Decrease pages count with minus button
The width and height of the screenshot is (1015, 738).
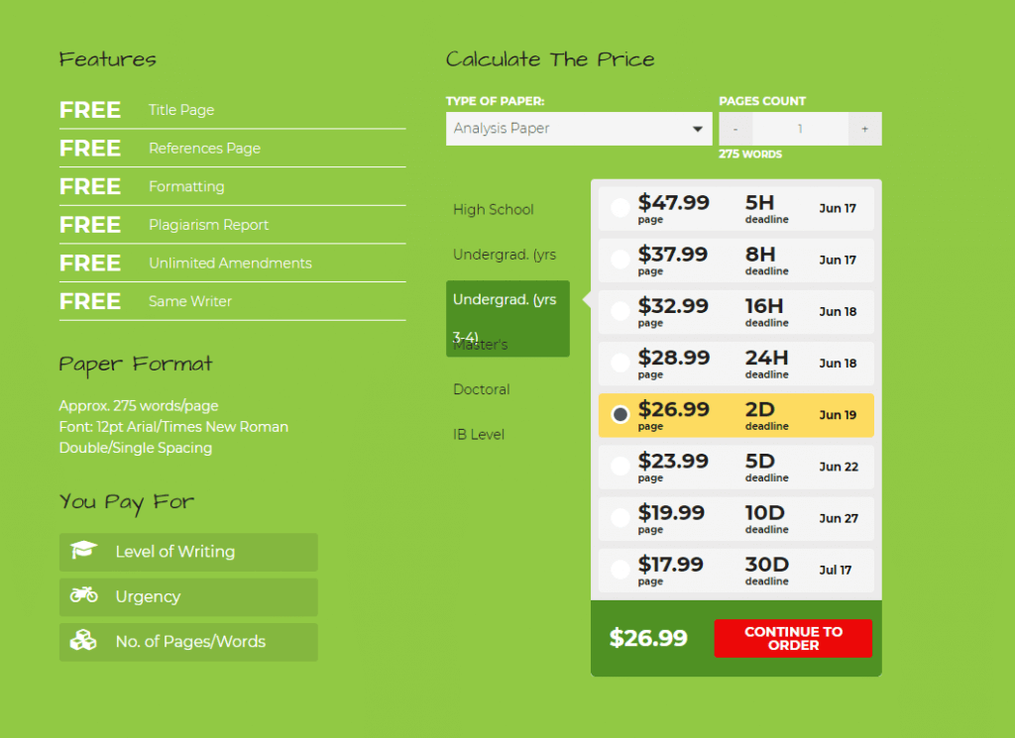tap(735, 129)
